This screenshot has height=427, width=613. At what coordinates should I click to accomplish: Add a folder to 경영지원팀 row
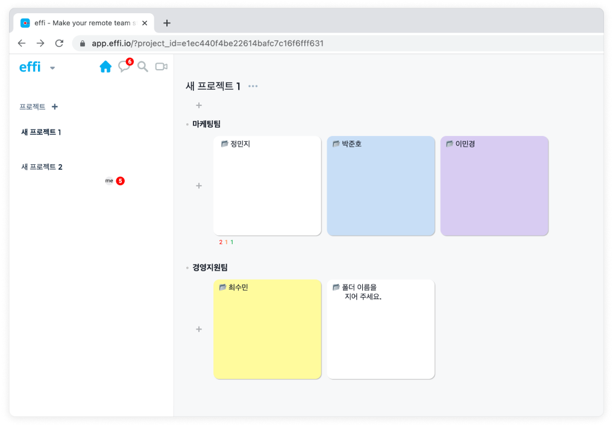pyautogui.click(x=199, y=330)
